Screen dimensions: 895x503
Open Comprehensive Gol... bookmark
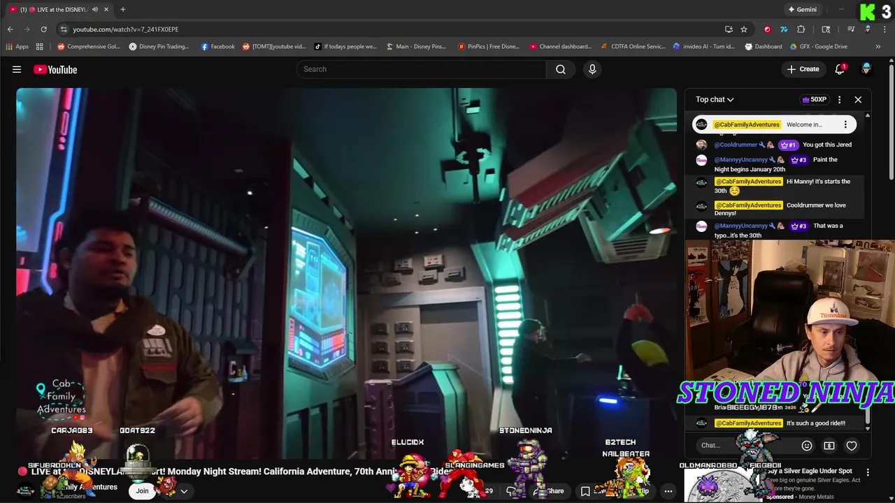coord(89,47)
